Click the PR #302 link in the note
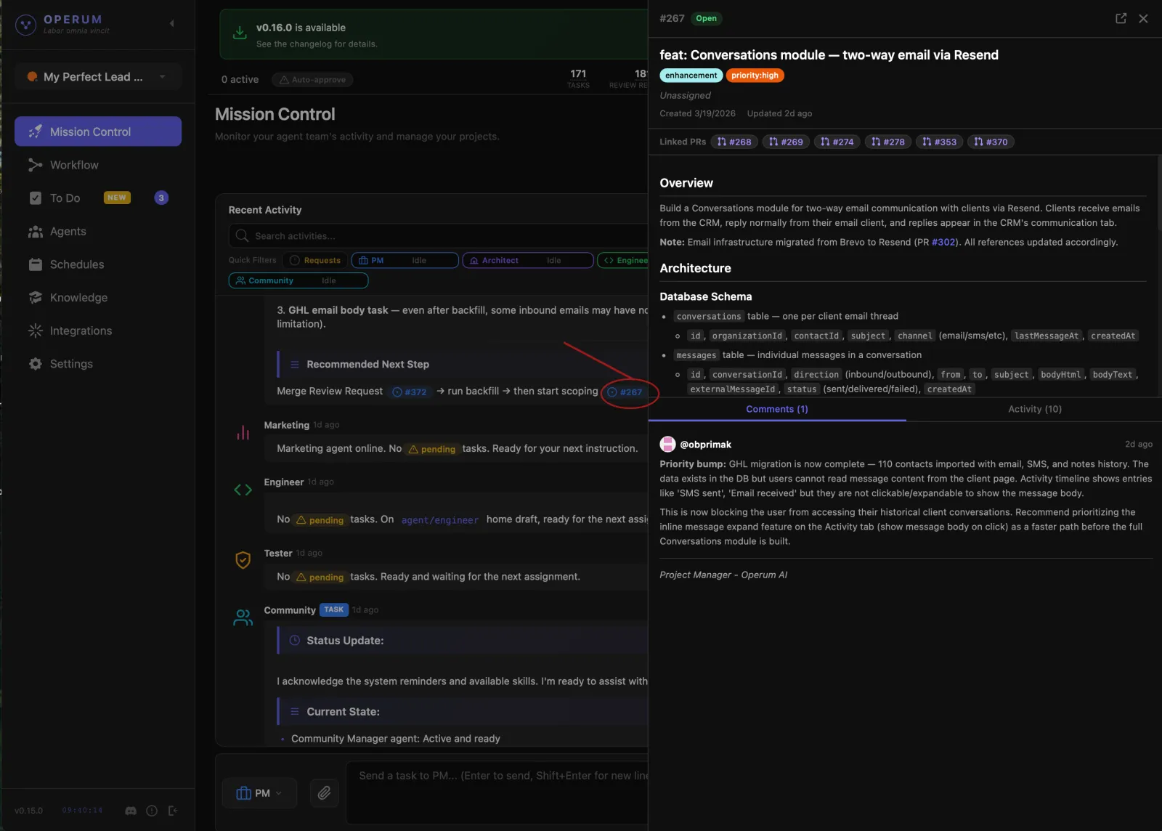This screenshot has width=1162, height=831. click(x=943, y=242)
